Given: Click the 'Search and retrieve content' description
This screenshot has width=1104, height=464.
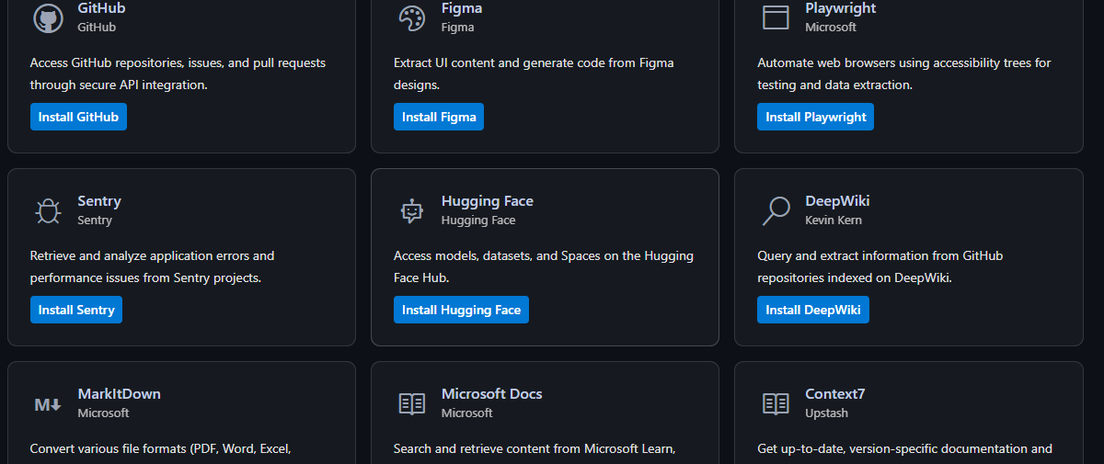Looking at the screenshot, I should (x=535, y=449).
